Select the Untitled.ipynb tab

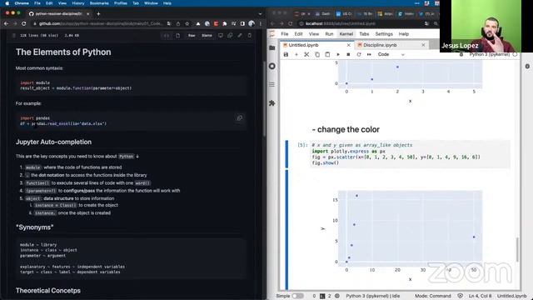[303, 45]
